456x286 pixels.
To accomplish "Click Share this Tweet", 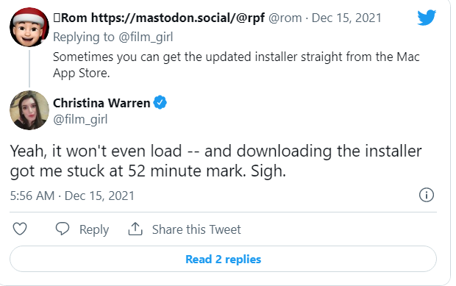I will pyautogui.click(x=196, y=229).
